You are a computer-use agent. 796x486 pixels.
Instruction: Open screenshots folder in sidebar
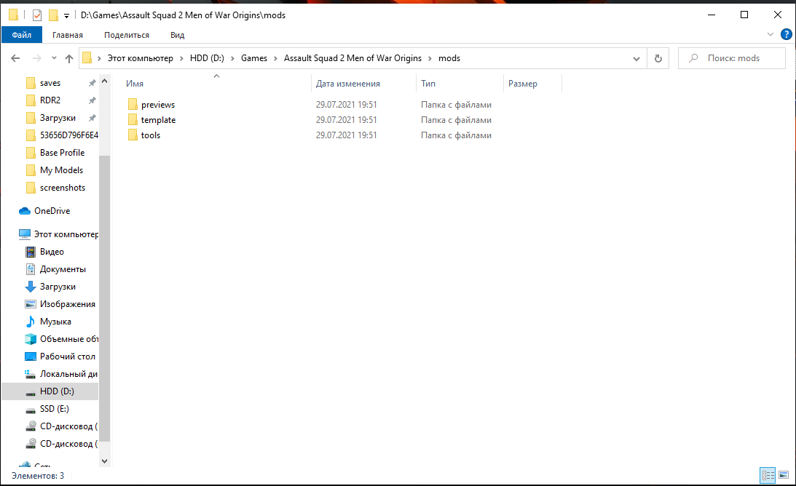pos(55,188)
